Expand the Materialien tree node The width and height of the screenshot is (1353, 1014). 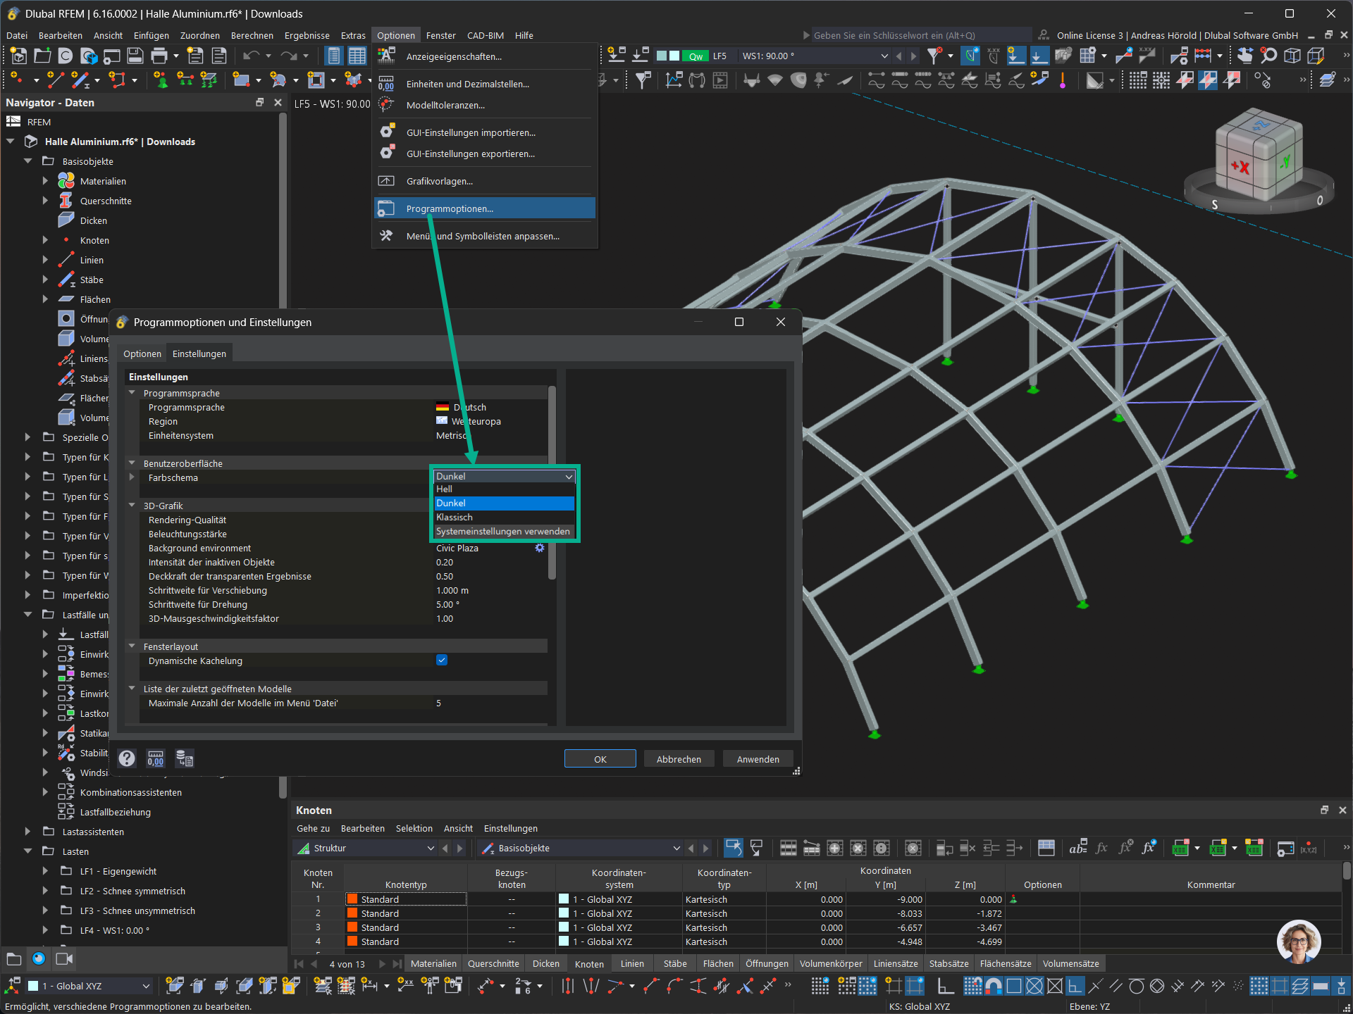click(45, 181)
